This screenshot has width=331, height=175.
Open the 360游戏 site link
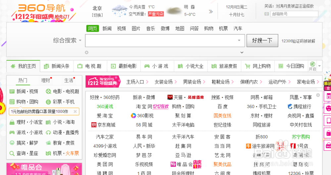(105, 107)
